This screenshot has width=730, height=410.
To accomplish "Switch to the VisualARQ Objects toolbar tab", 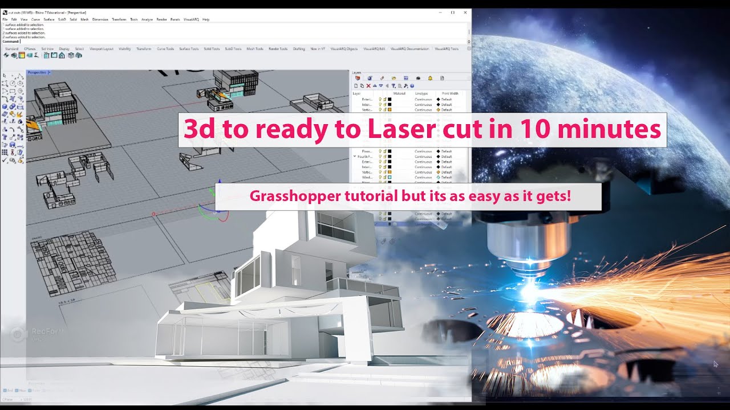I will [x=344, y=49].
